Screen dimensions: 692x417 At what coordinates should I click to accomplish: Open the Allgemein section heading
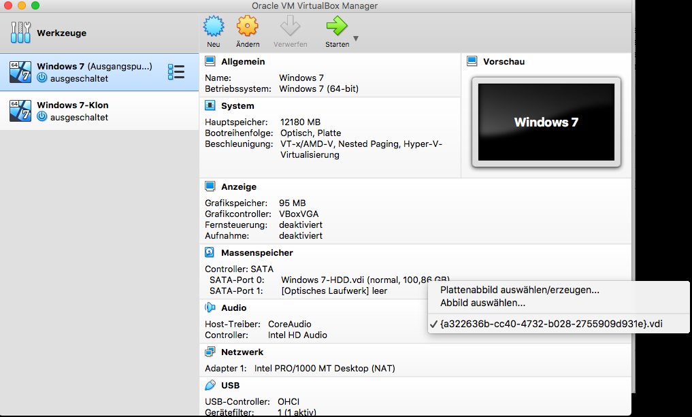pos(243,62)
